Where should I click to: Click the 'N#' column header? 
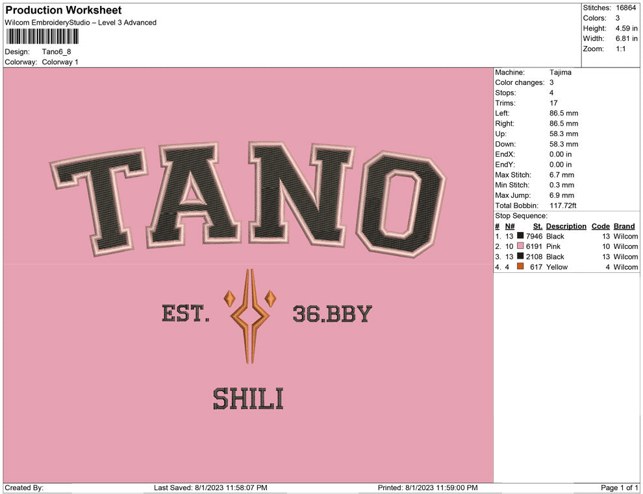(510, 226)
